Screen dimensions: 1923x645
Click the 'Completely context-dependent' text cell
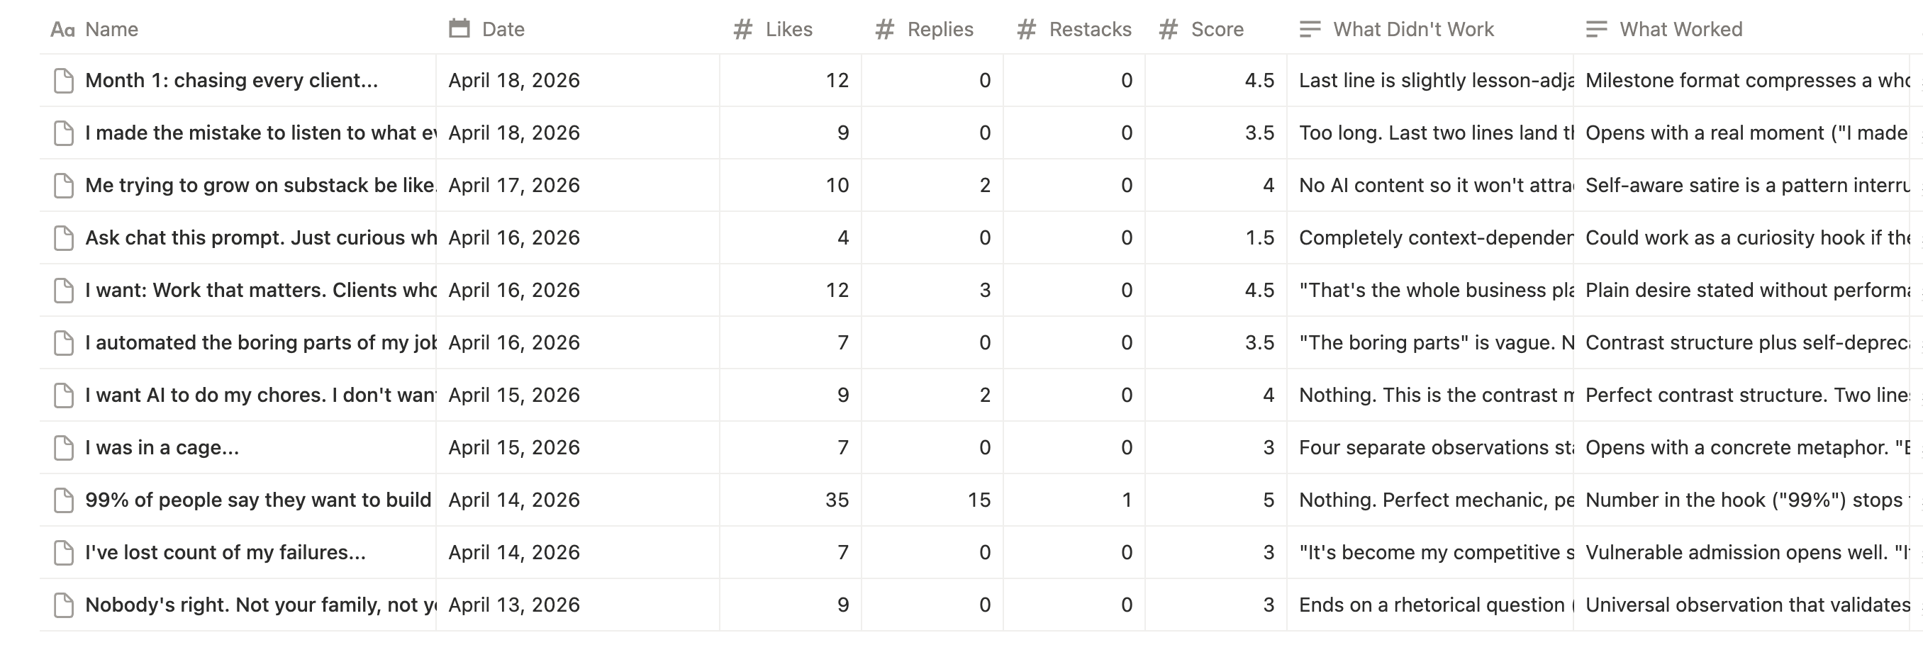tap(1430, 237)
